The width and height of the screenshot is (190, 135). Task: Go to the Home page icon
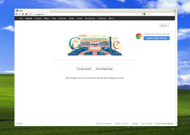click(x=26, y=14)
